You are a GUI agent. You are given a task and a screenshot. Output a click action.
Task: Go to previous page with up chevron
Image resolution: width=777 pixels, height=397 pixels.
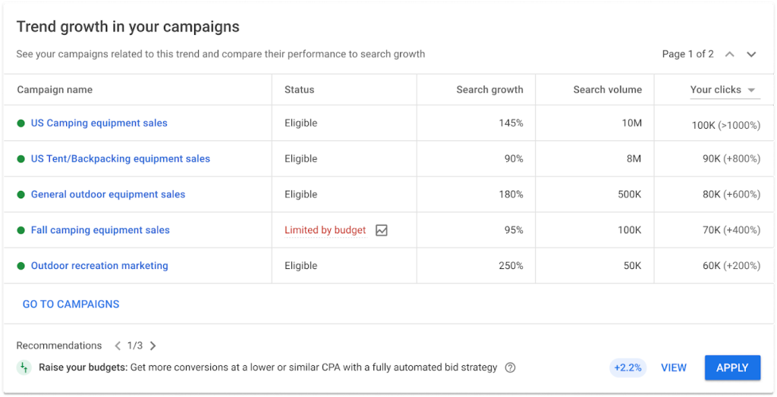[729, 55]
